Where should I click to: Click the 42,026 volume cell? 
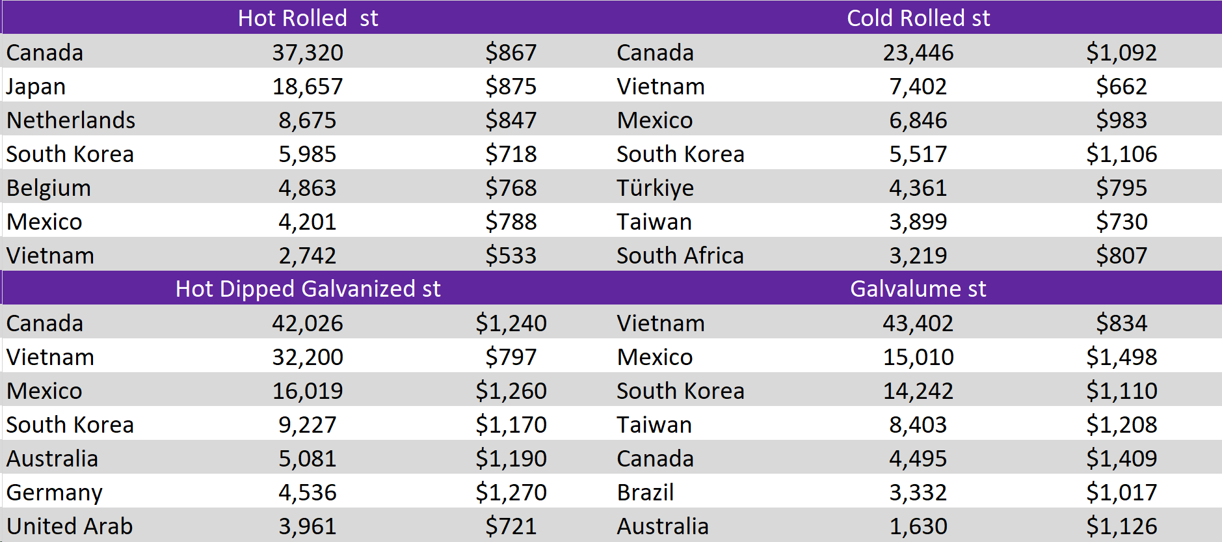pos(308,323)
